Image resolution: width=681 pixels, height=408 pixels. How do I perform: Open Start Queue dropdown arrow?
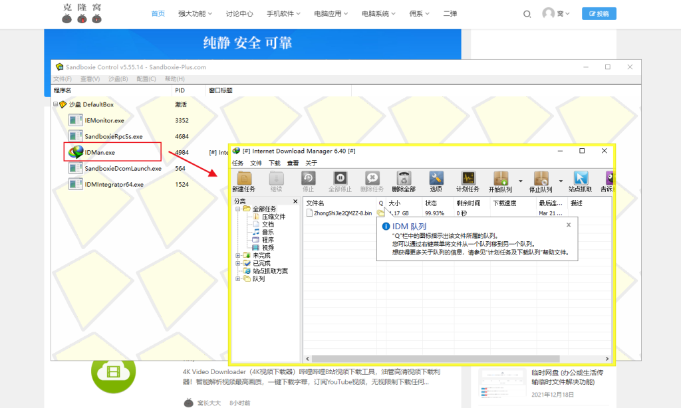(520, 181)
